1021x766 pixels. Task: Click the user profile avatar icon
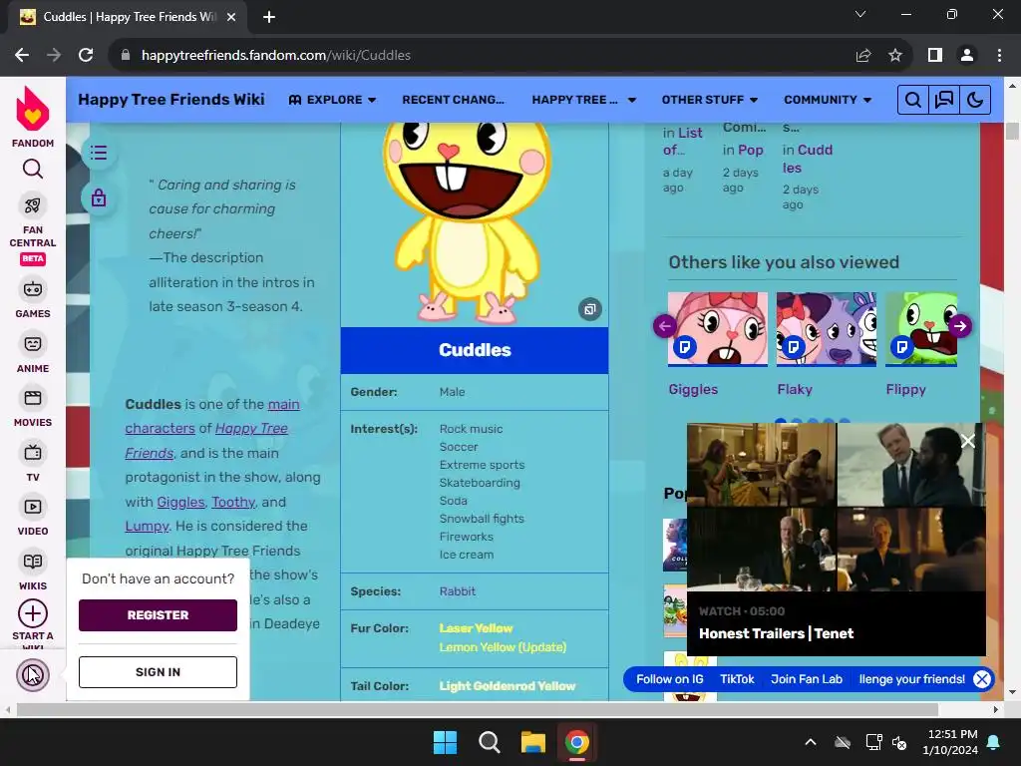click(x=33, y=675)
